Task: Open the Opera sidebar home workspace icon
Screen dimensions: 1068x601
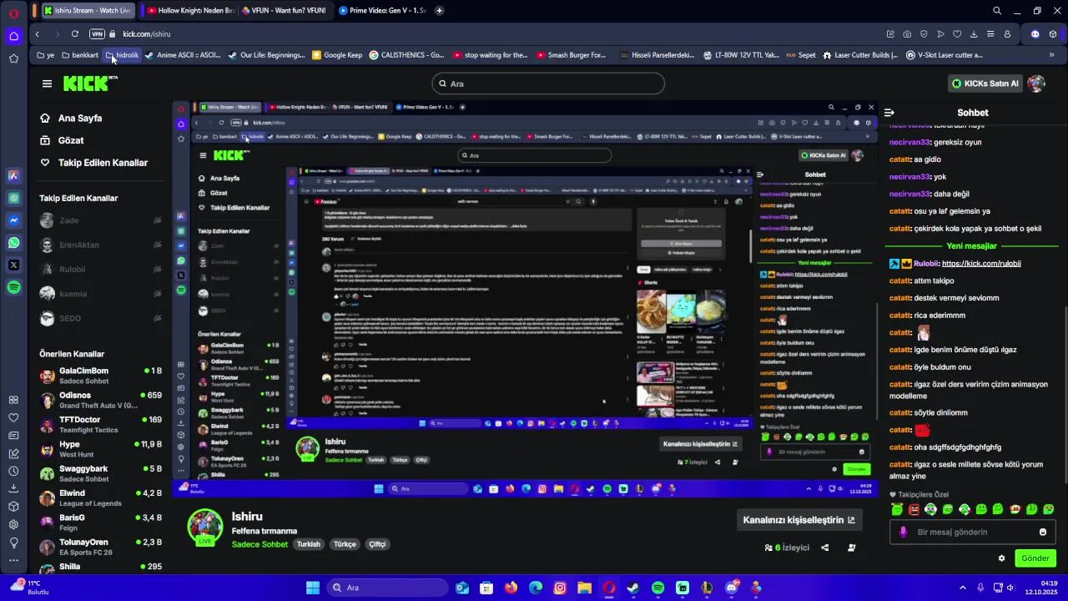Action: 14,36
